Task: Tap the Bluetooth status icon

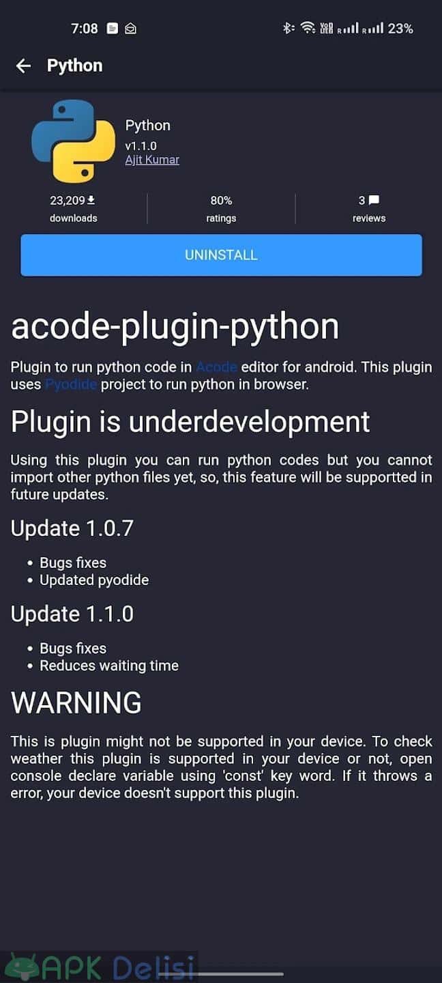Action: coord(288,28)
